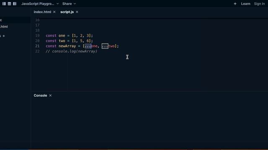
Task: Close the script.js tab
Action: [77, 12]
